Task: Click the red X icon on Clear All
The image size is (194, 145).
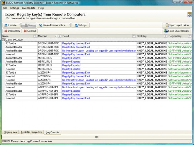Action: tap(25, 31)
